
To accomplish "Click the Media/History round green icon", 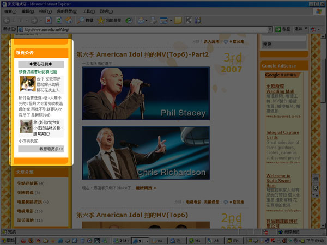I will (129, 20).
